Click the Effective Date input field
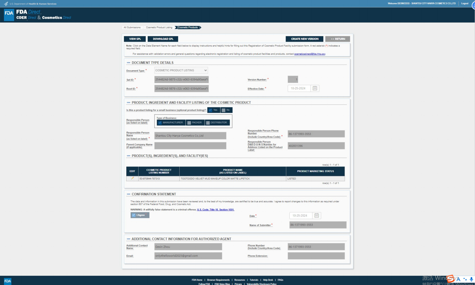This screenshot has height=285, width=475. [299, 88]
